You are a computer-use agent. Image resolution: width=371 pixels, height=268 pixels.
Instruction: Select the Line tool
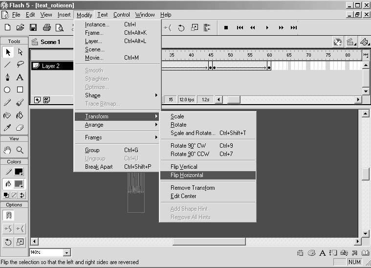tap(7, 65)
